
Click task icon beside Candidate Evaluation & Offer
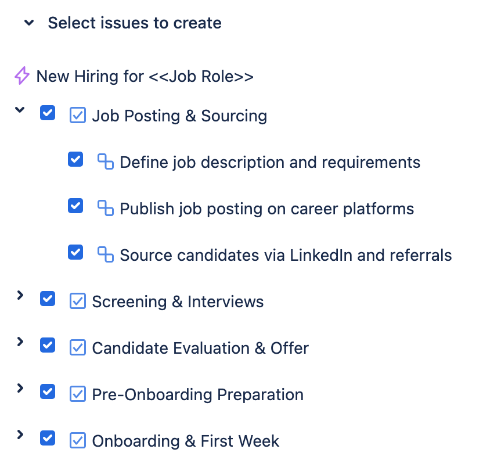click(x=78, y=347)
